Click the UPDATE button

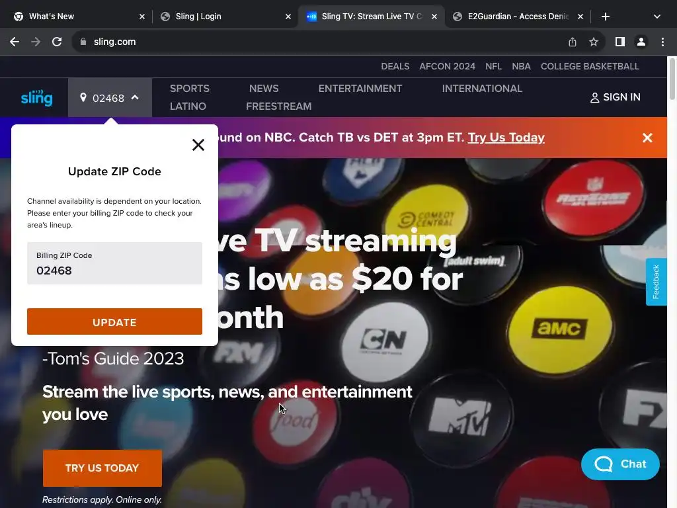pyautogui.click(x=114, y=321)
